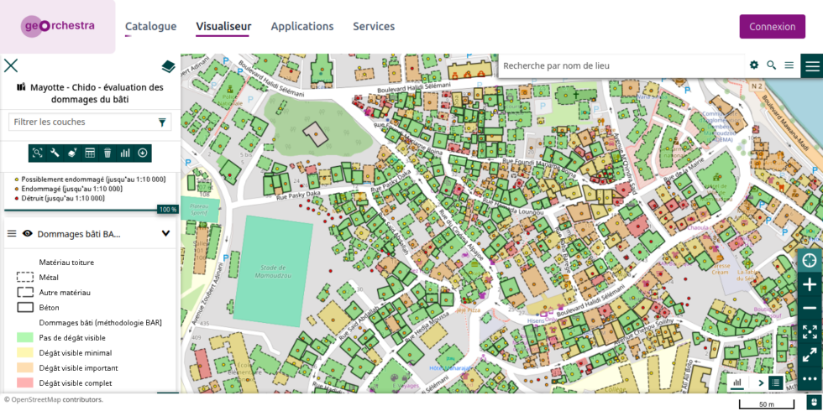
Task: Click the Connexion button
Action: tap(772, 27)
